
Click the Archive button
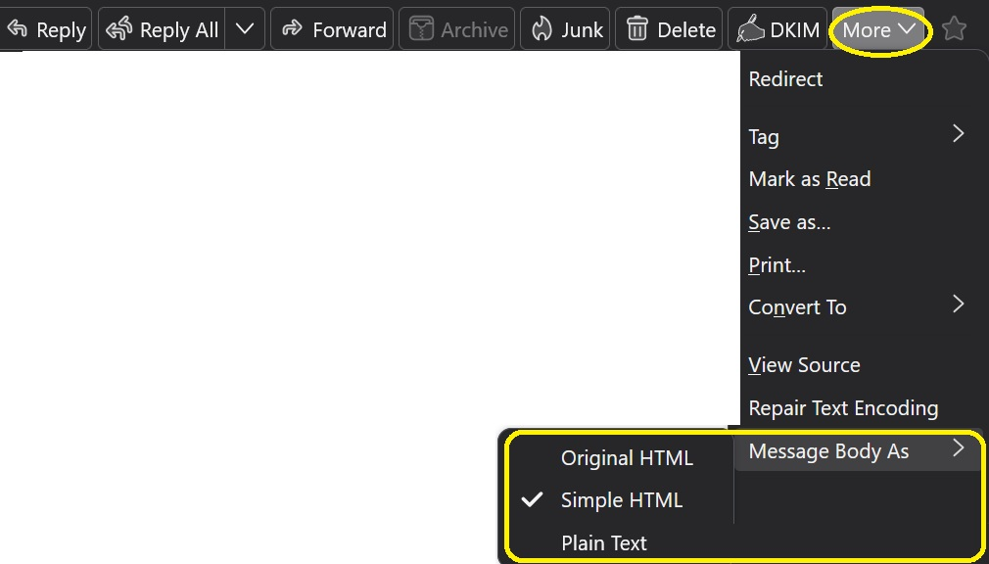(456, 29)
